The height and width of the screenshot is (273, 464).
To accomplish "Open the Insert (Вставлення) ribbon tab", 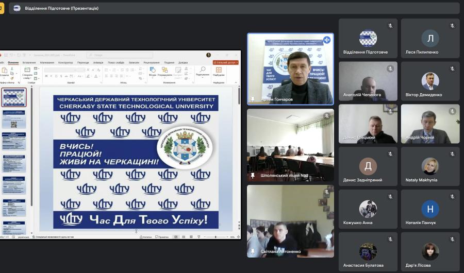I will point(29,63).
